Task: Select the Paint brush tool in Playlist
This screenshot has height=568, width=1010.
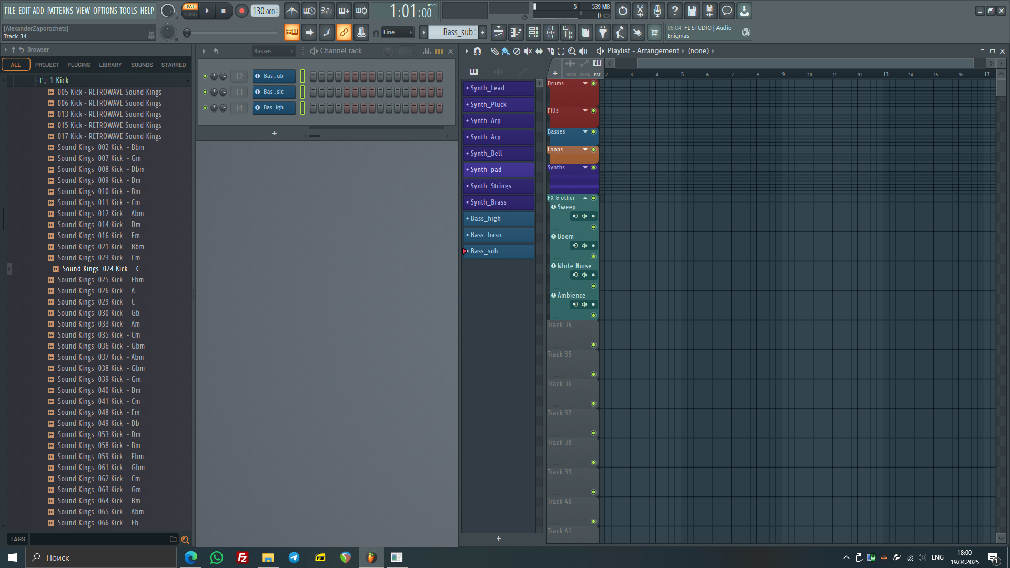Action: click(x=506, y=51)
